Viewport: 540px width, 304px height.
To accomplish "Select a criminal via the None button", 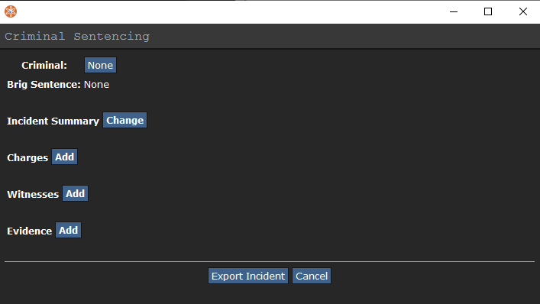I will (x=100, y=65).
